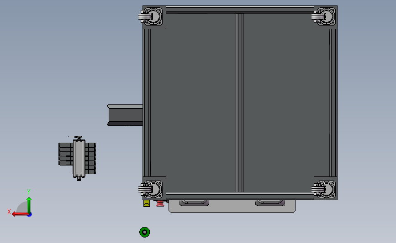Pick the right dark panel of the frame
Viewport: 396px width, 243px height.
pos(286,103)
